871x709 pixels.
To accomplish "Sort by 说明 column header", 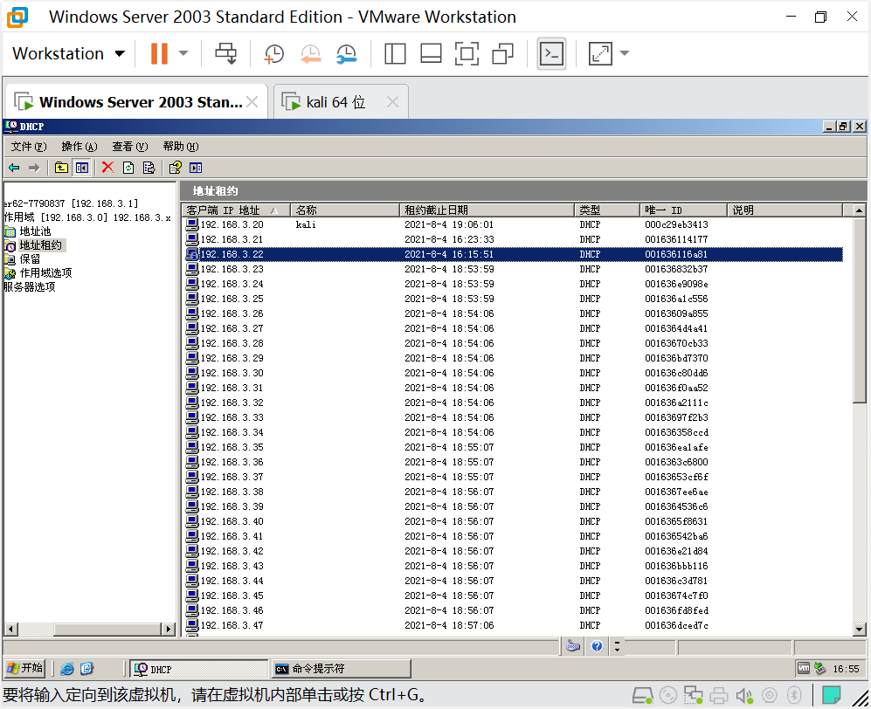I will pos(785,210).
